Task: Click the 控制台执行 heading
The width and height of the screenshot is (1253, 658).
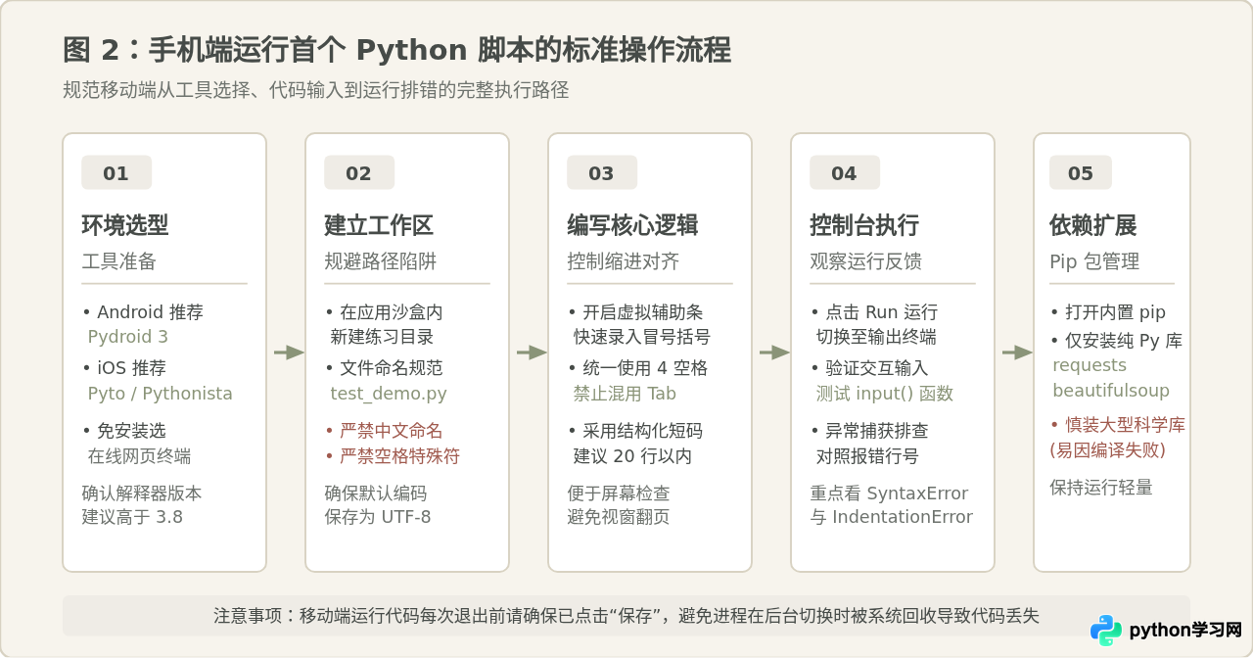Action: pos(864,226)
